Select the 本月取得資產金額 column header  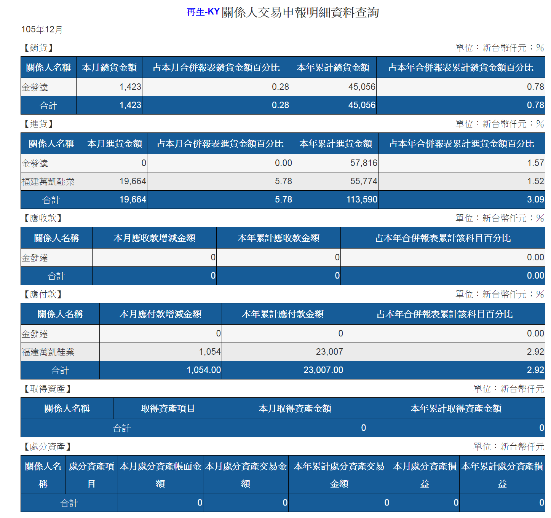pyautogui.click(x=295, y=408)
